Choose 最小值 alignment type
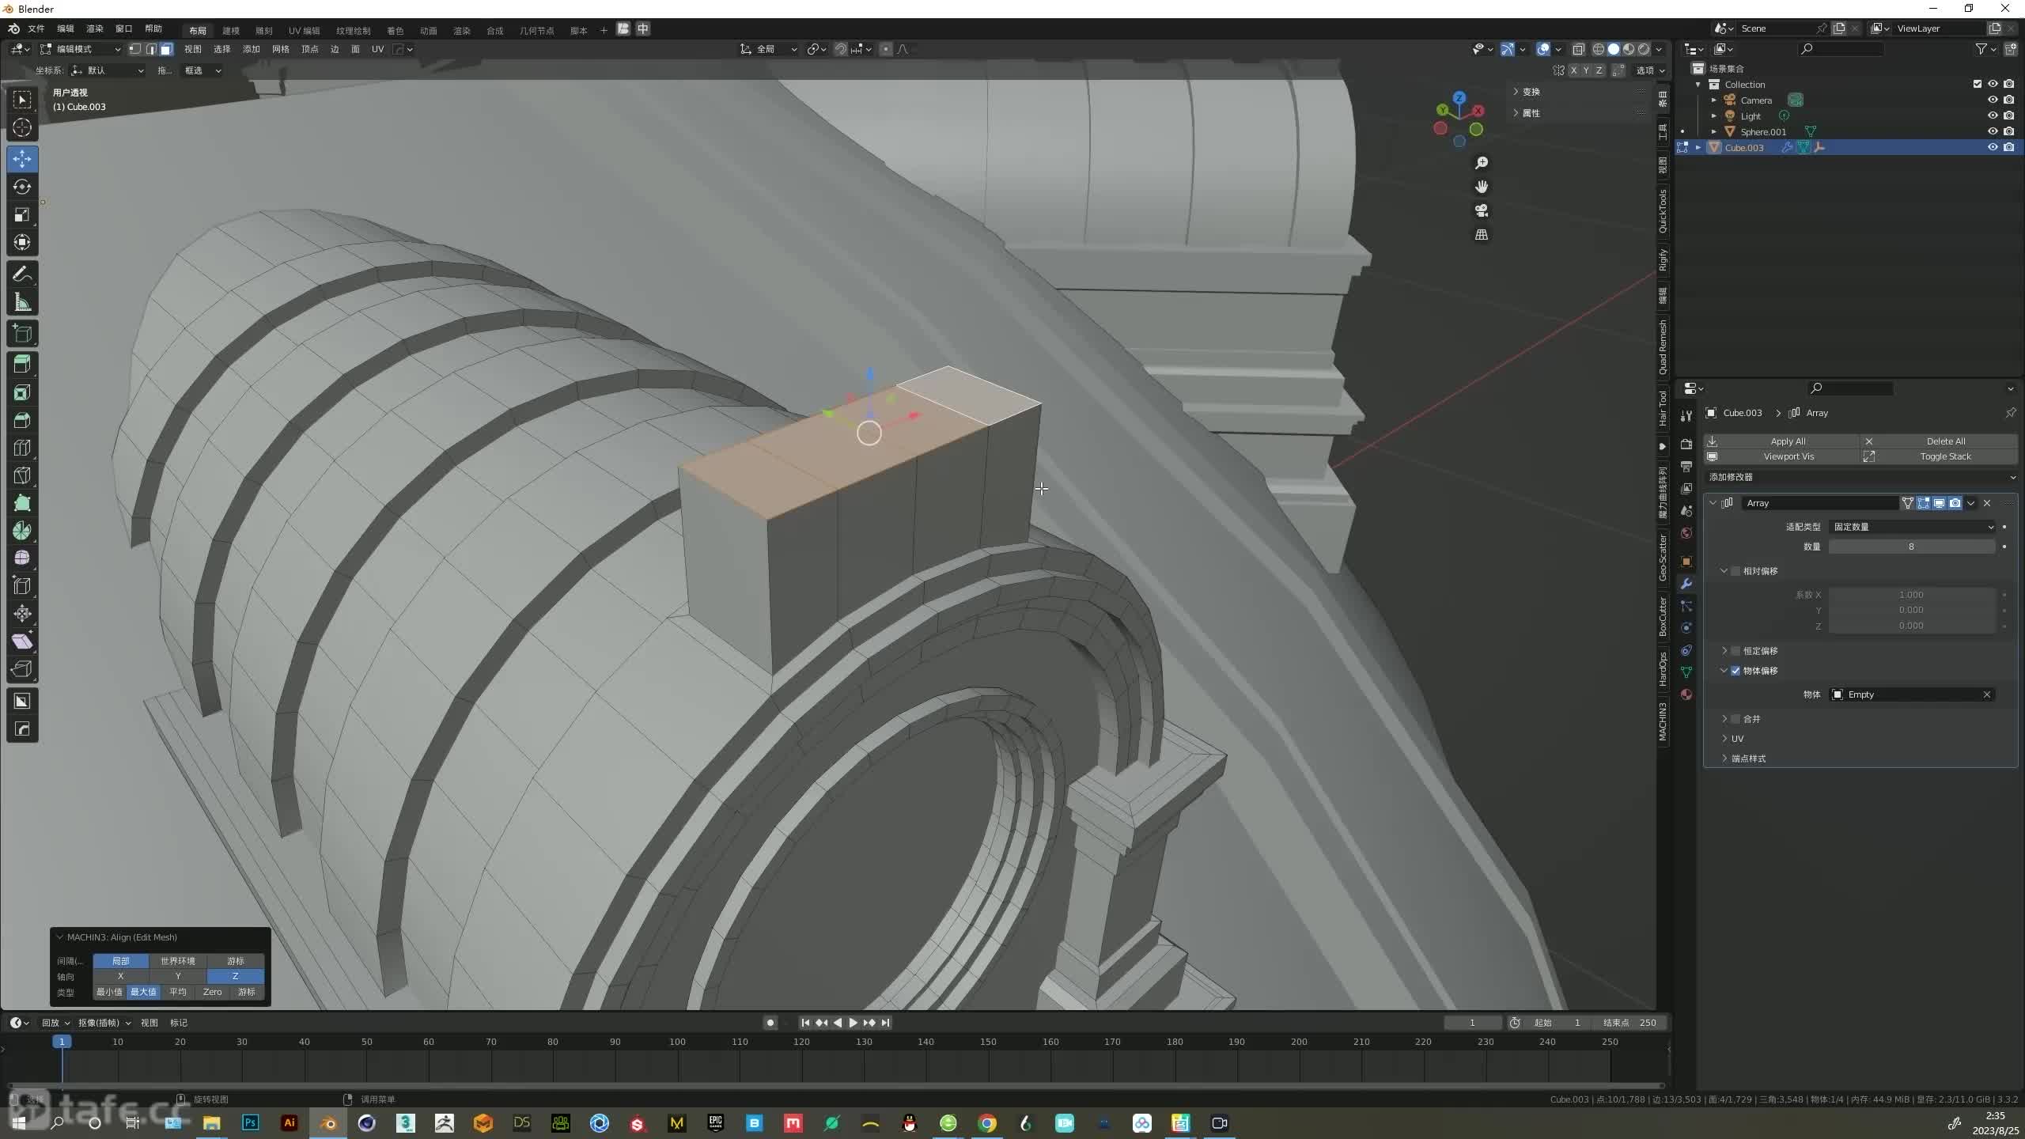The width and height of the screenshot is (2025, 1139). click(109, 992)
